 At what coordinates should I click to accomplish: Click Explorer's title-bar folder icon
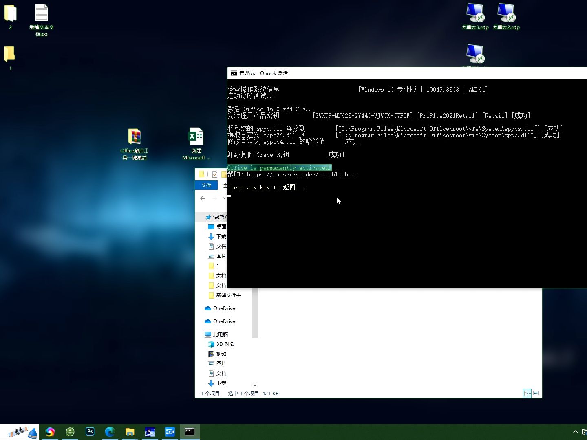(201, 174)
